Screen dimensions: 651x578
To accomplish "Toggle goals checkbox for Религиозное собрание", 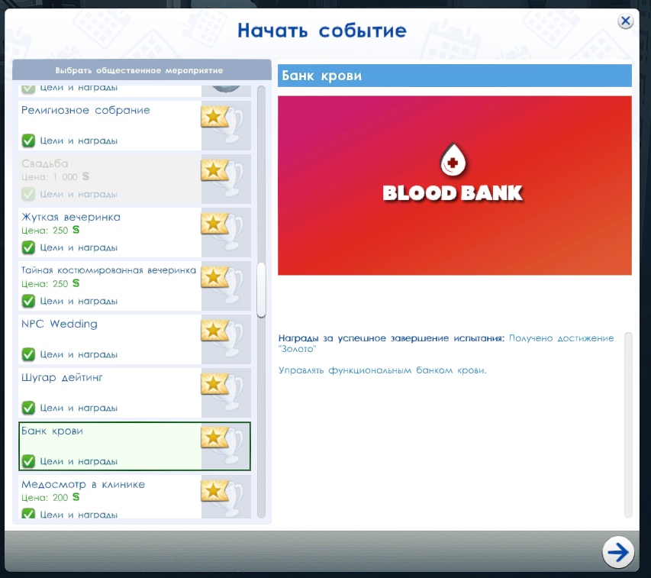I will [x=28, y=140].
